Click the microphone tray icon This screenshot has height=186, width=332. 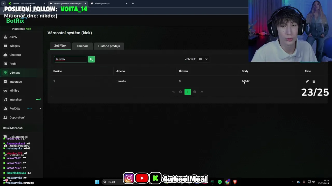(x=304, y=182)
